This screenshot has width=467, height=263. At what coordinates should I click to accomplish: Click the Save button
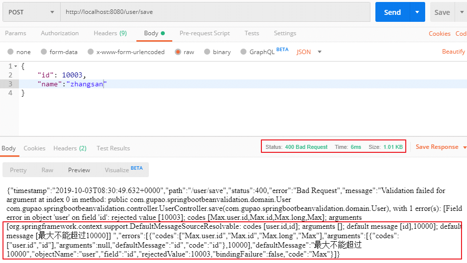442,12
